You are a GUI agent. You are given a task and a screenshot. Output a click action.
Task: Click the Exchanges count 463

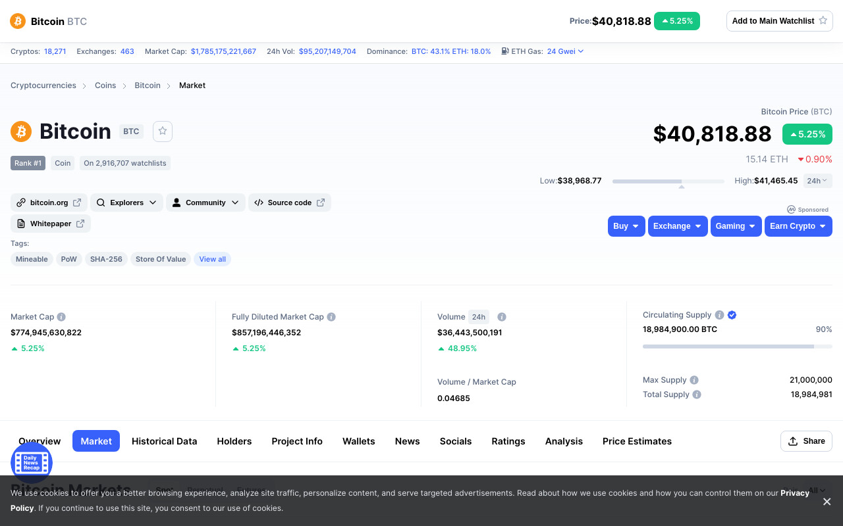pos(127,51)
